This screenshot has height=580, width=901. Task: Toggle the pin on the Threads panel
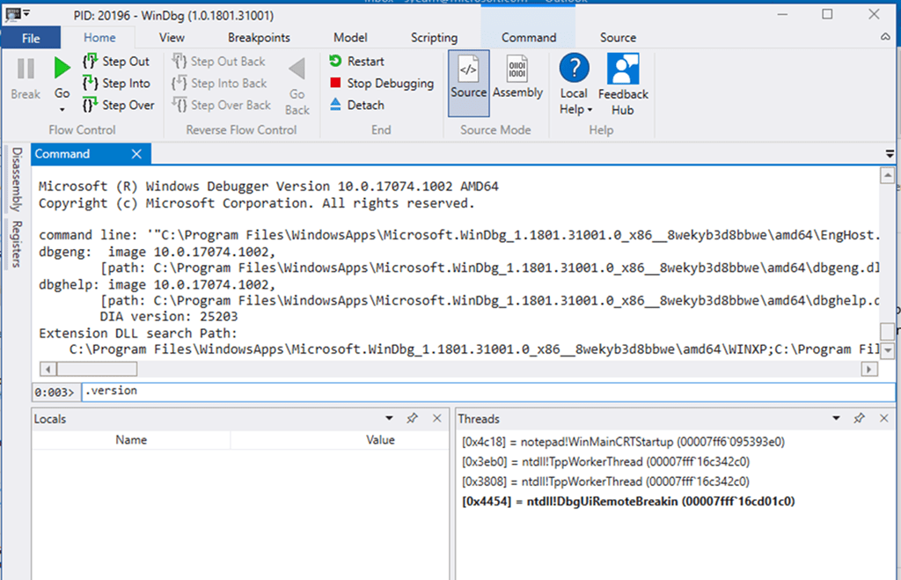(860, 418)
